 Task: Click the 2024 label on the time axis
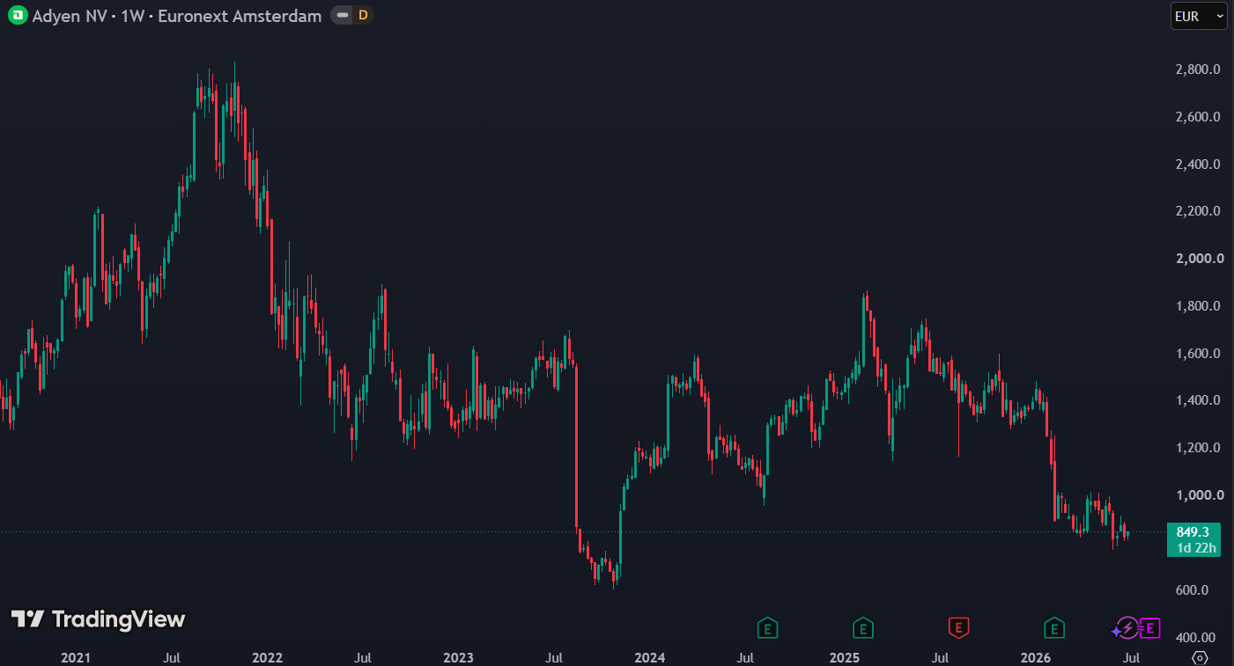(x=650, y=657)
